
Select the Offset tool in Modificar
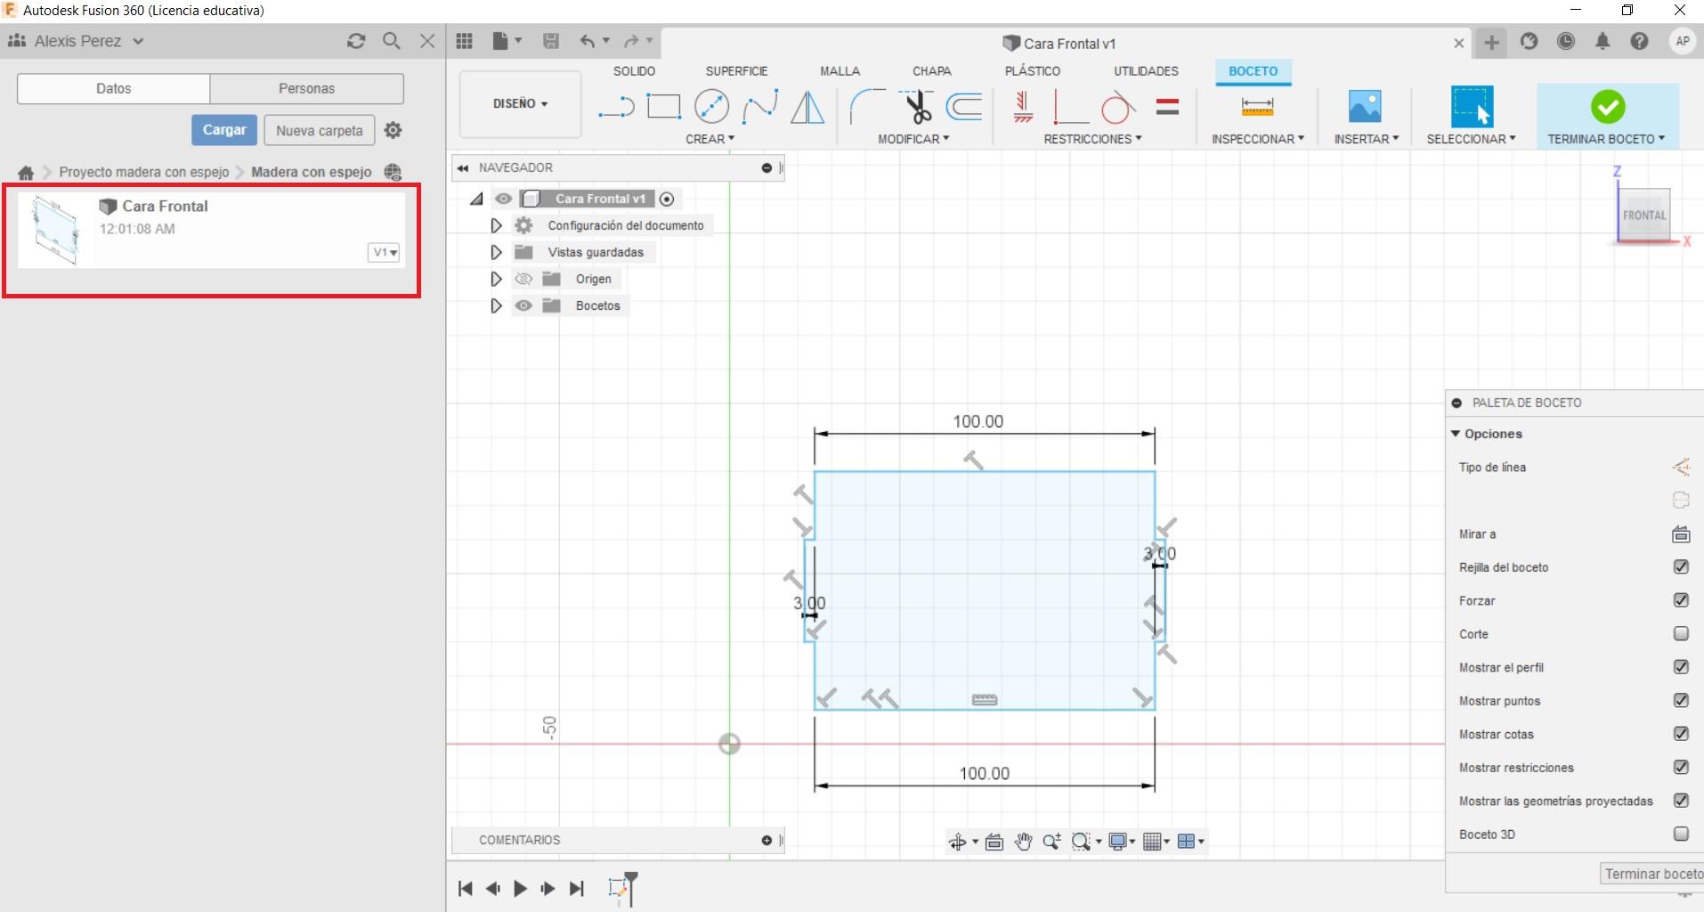964,107
